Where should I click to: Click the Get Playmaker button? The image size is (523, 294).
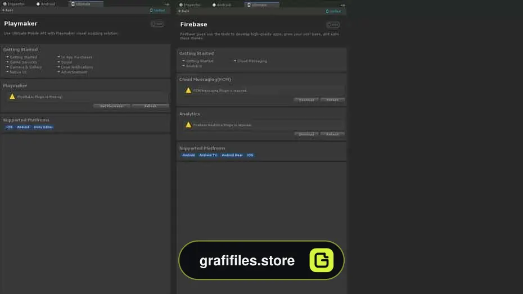pos(112,106)
